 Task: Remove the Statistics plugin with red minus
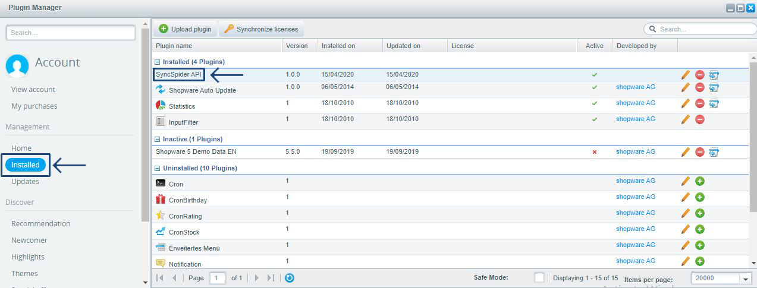700,103
